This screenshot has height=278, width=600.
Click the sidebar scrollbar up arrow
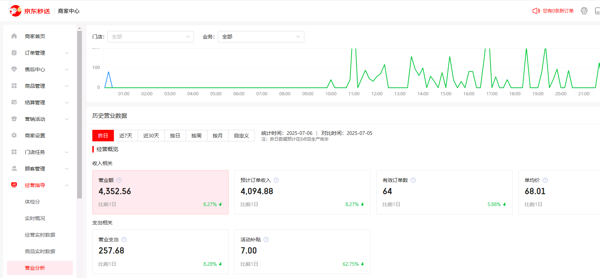click(x=79, y=28)
